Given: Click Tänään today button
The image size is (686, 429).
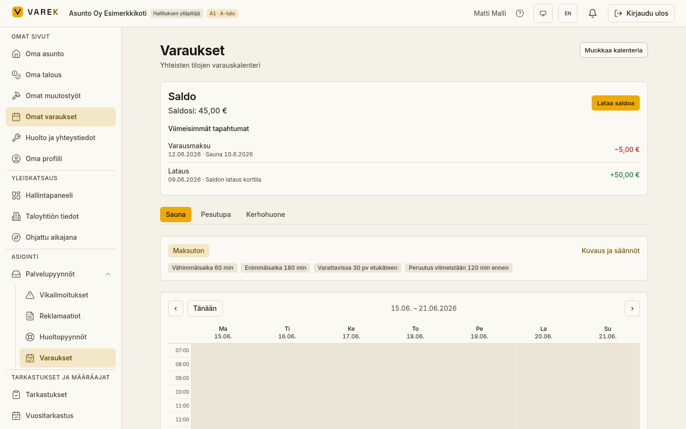Looking at the screenshot, I should click(x=205, y=308).
